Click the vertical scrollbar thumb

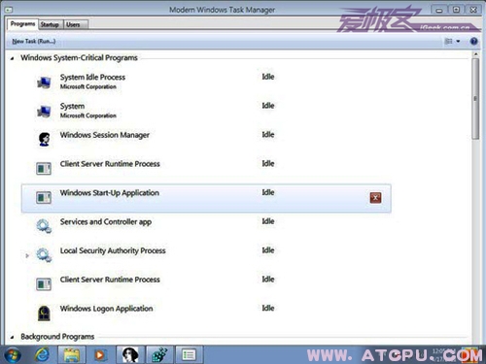coord(475,99)
